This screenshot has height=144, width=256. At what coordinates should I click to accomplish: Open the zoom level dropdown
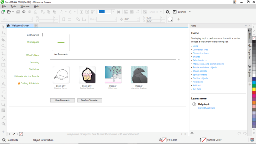coord(113,12)
